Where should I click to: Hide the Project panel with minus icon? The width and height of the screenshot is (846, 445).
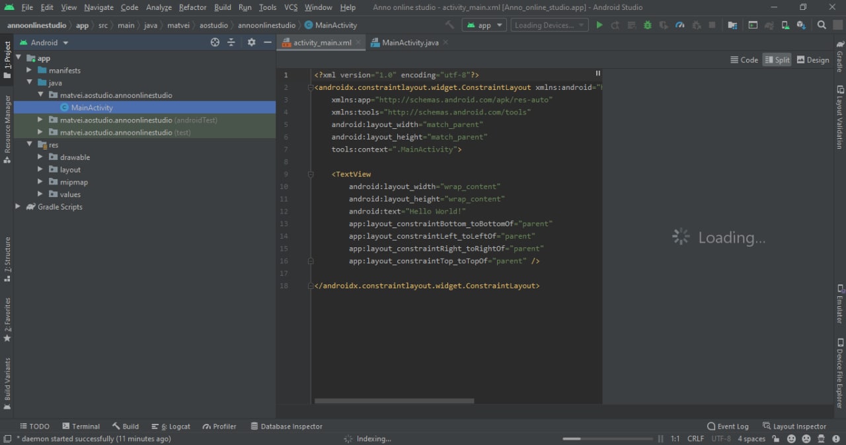click(268, 42)
